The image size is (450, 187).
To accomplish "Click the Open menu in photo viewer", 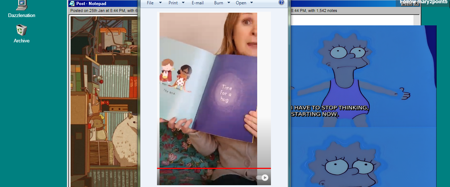I will [x=241, y=3].
